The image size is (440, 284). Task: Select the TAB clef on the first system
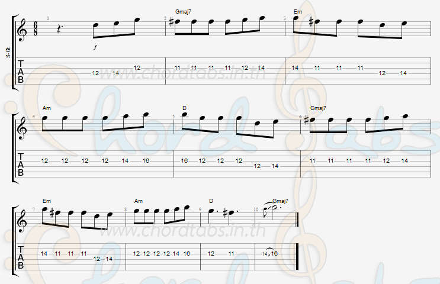[x=21, y=72]
